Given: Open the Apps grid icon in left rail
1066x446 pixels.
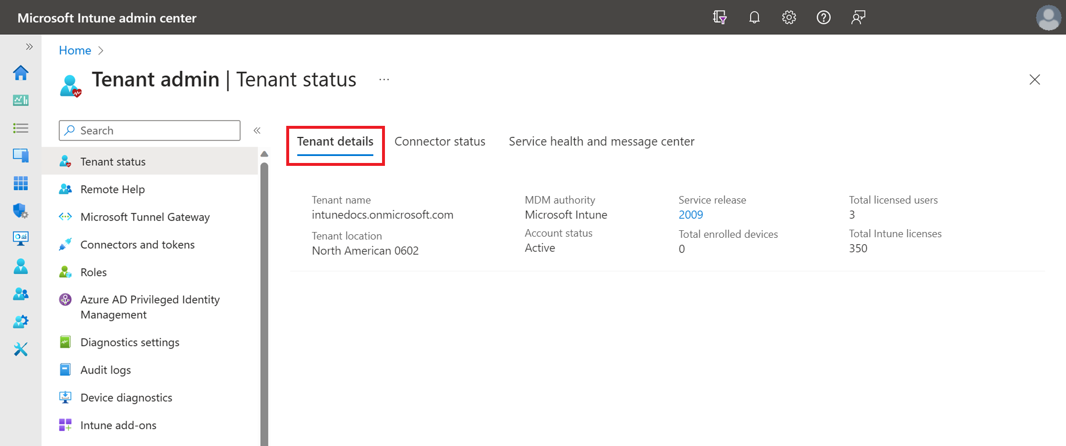Looking at the screenshot, I should click(21, 183).
